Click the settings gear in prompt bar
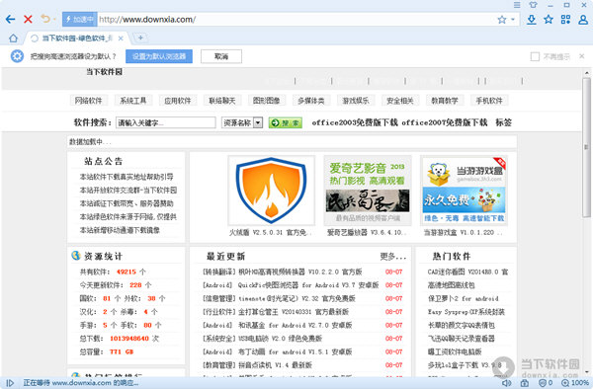 (17, 56)
